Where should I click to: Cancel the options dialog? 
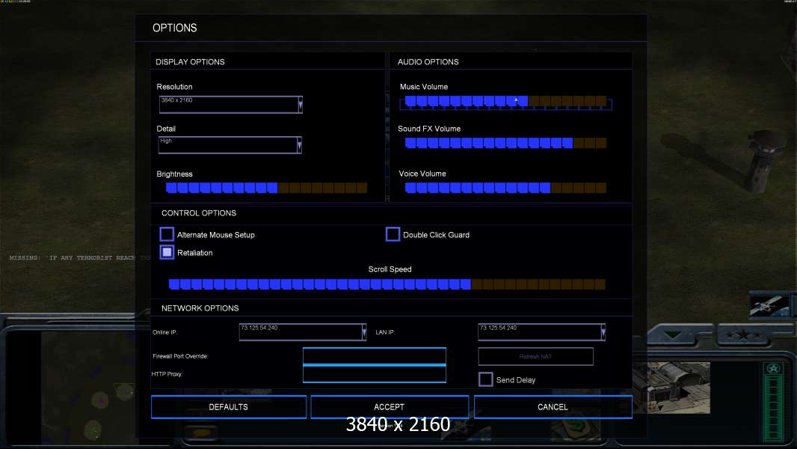coord(553,407)
